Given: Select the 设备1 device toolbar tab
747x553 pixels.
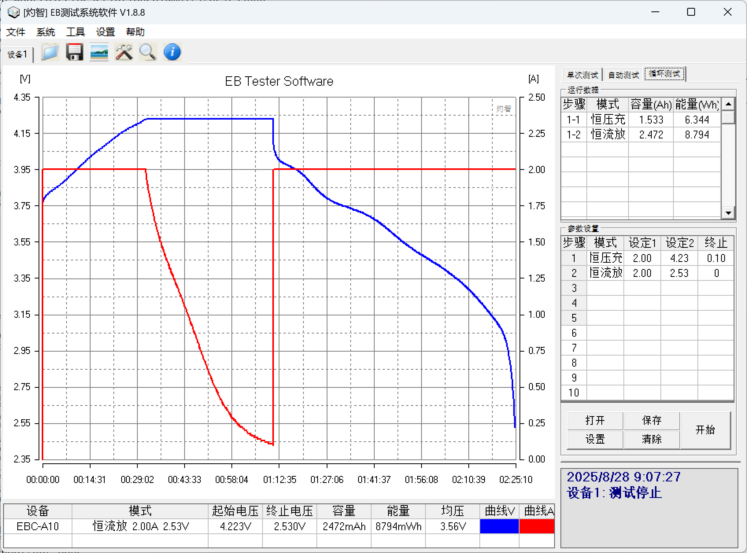Looking at the screenshot, I should 17,54.
